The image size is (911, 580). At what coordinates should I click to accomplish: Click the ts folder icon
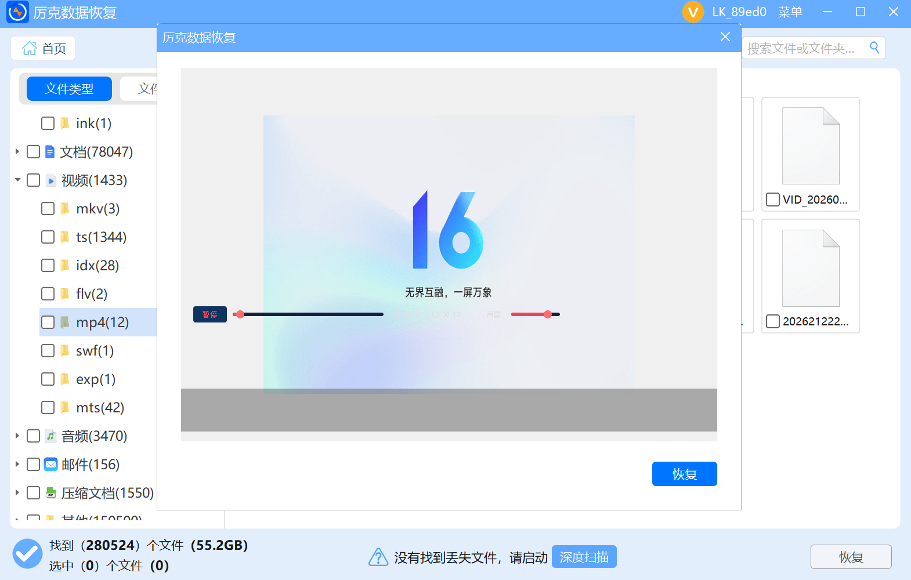65,237
